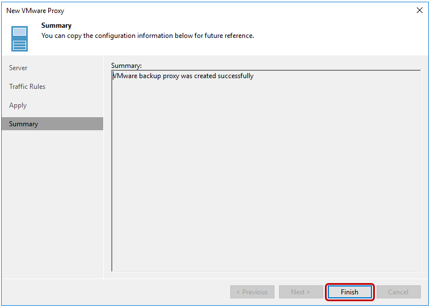
Task: Click the blue proxy server icon
Action: click(x=19, y=38)
